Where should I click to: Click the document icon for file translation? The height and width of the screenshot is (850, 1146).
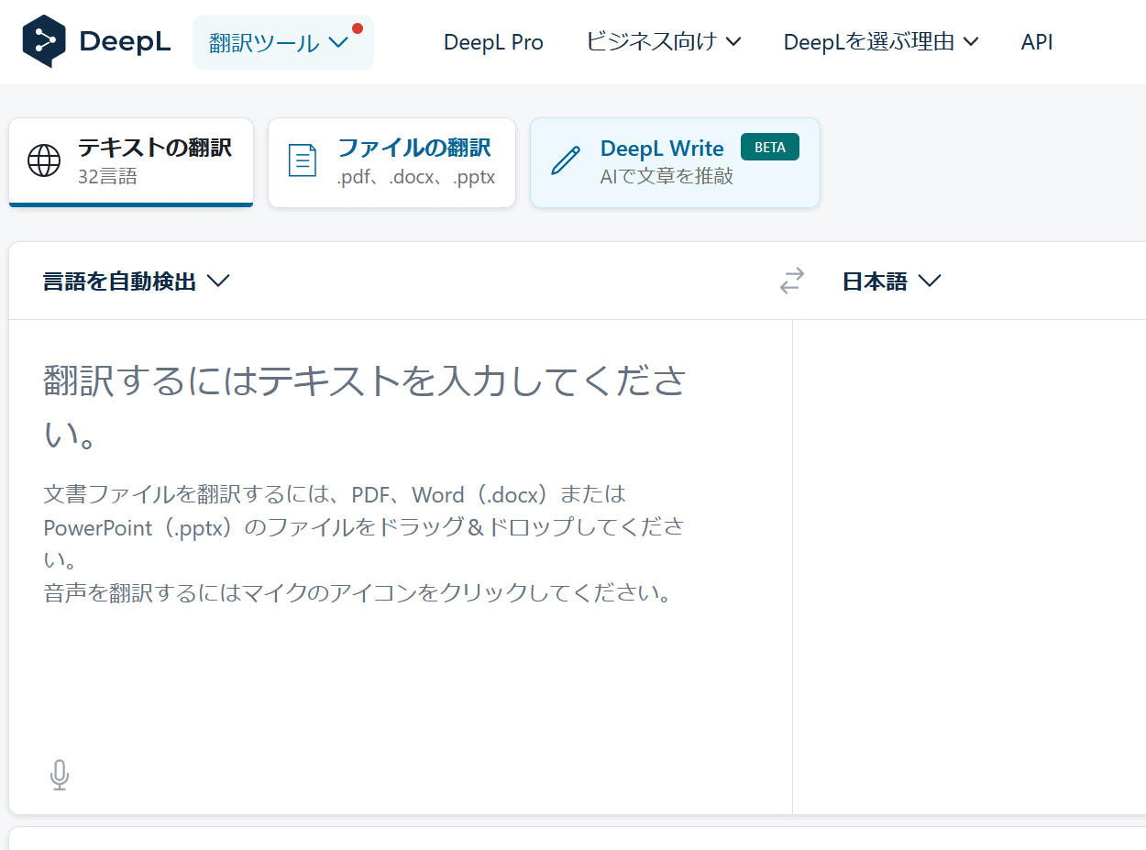click(302, 160)
